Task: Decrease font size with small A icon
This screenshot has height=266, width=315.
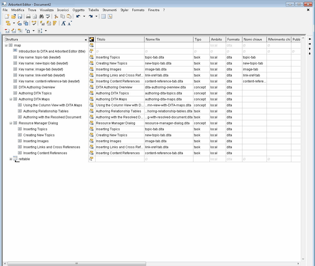Action: [x=70, y=23]
